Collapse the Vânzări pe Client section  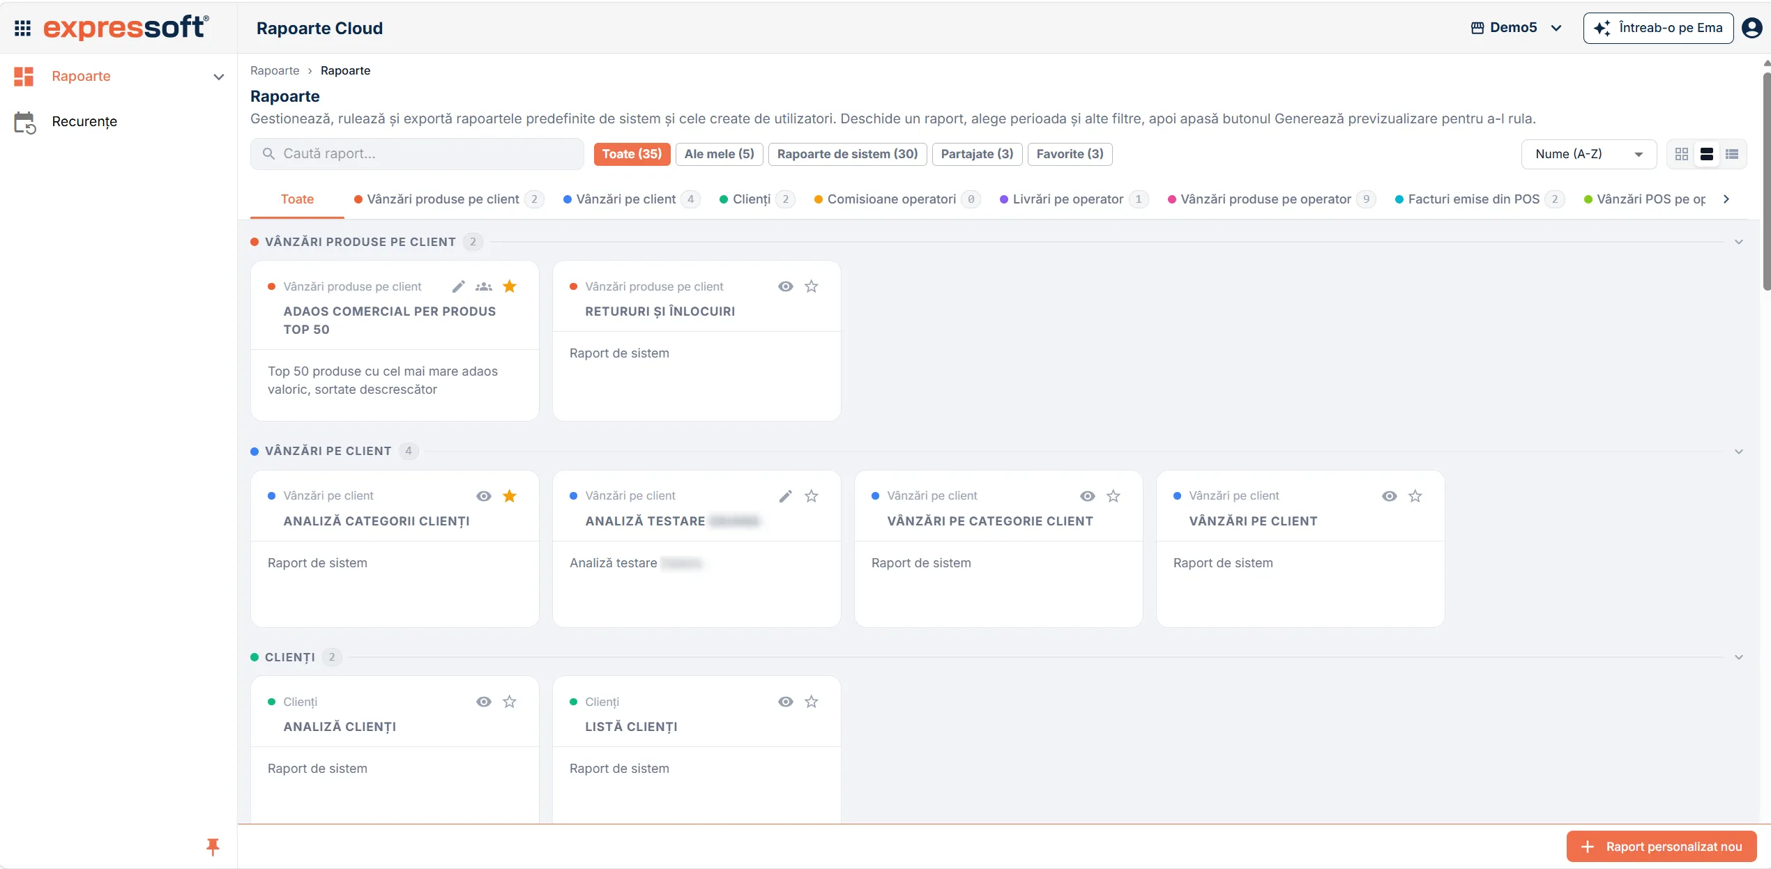pos(1739,452)
